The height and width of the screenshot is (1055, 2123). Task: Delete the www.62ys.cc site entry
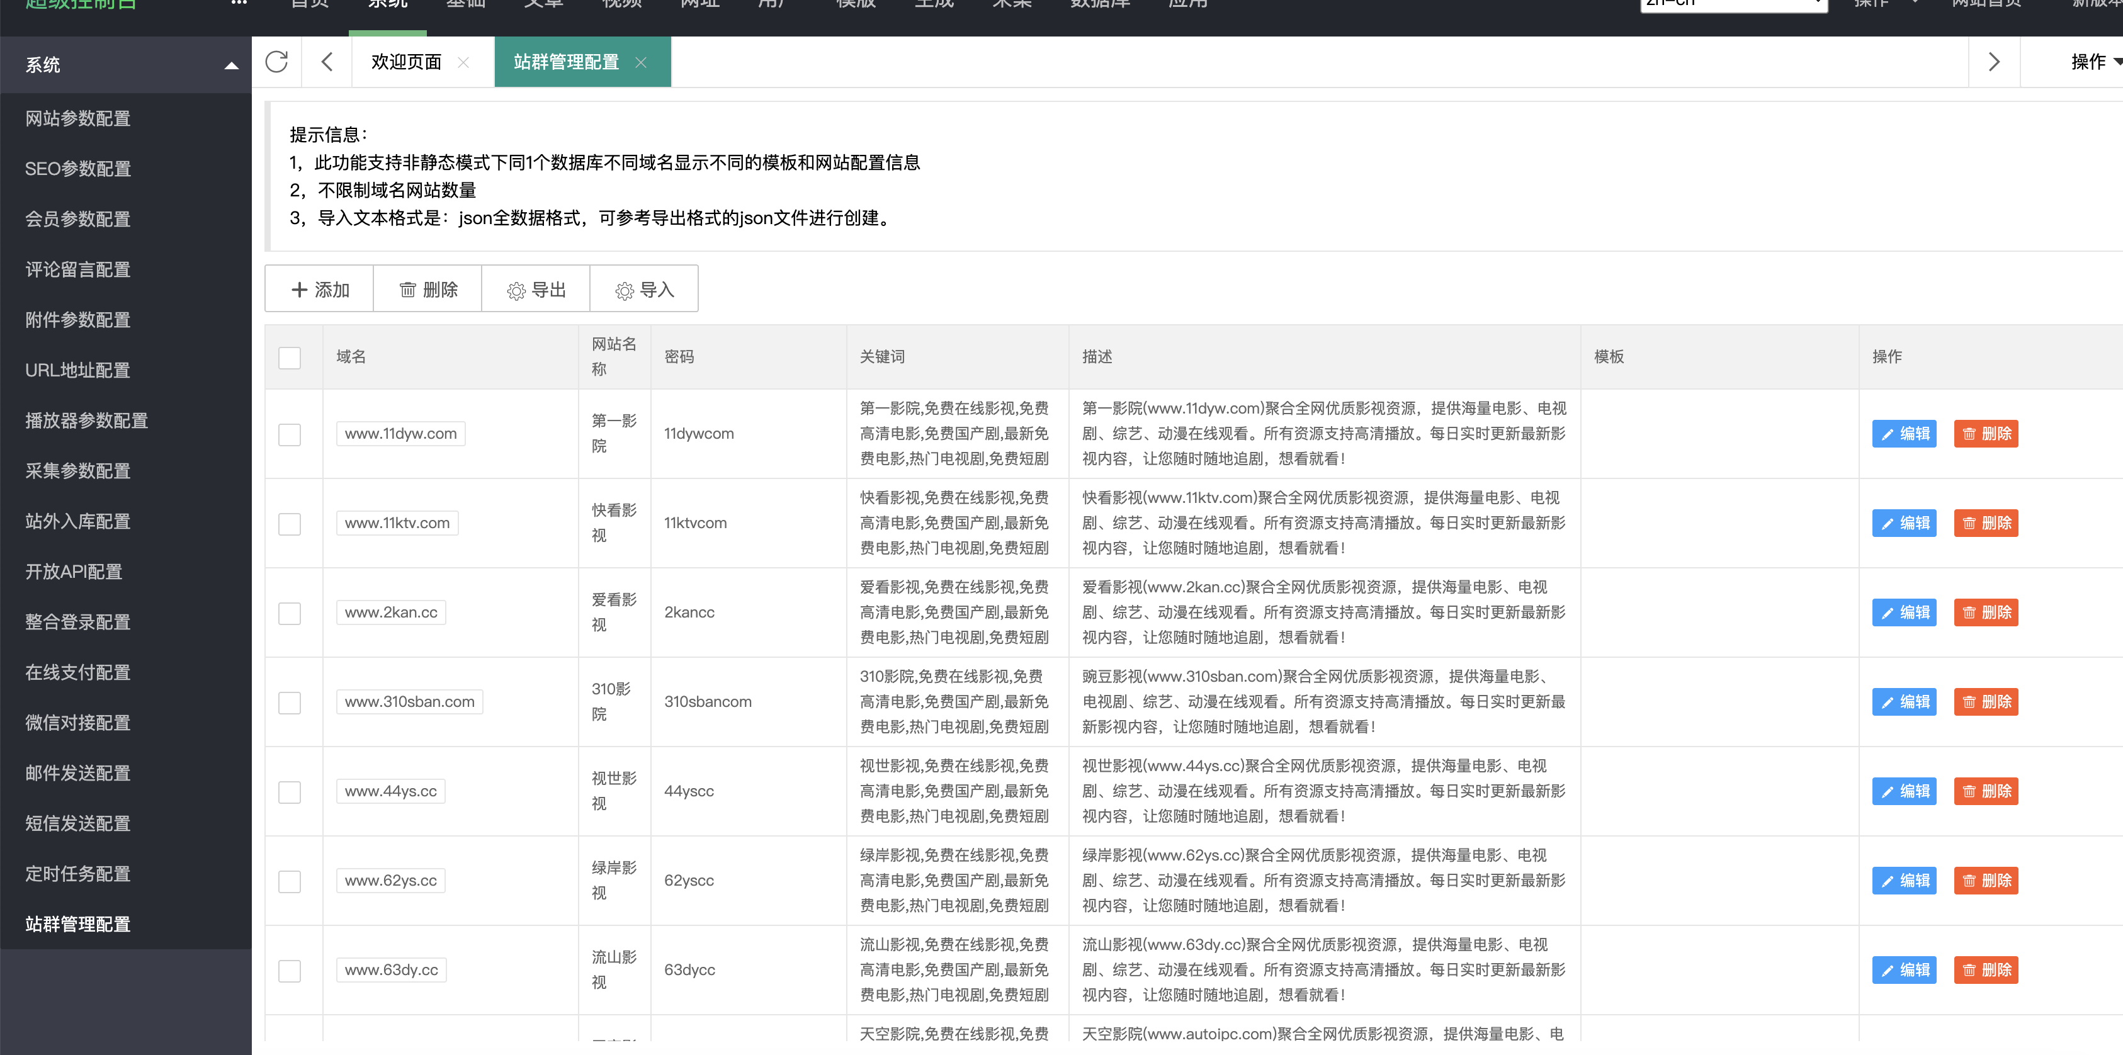pyautogui.click(x=1986, y=880)
